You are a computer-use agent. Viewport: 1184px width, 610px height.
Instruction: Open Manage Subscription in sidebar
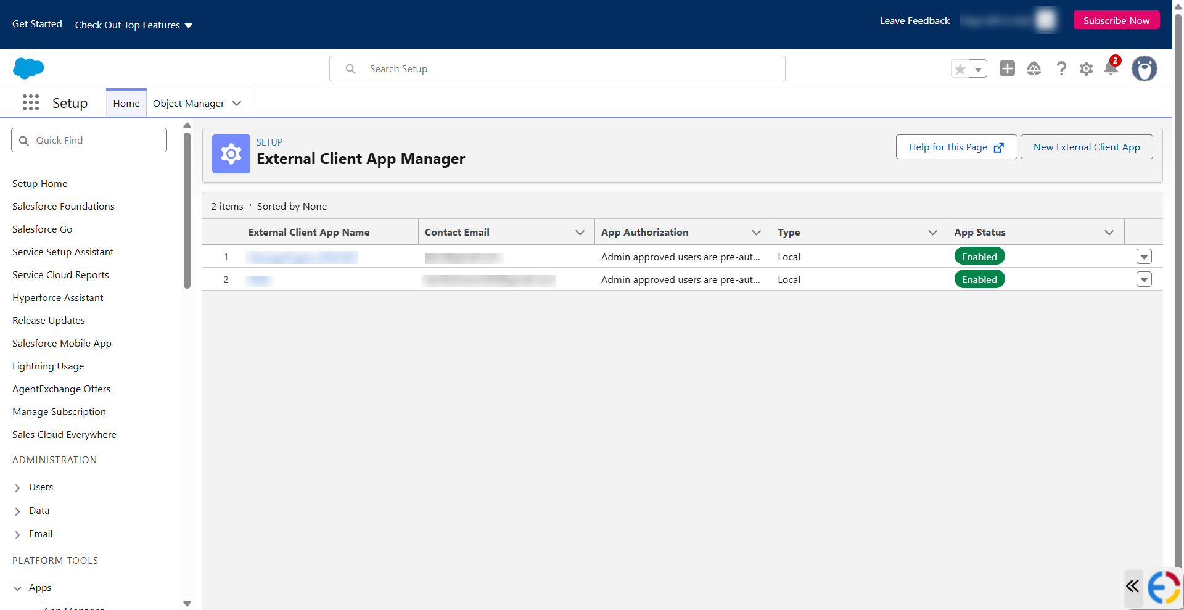click(59, 411)
